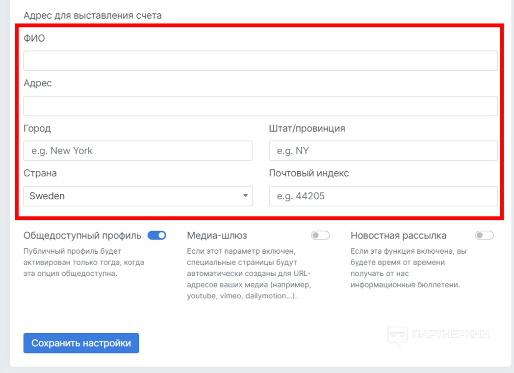The height and width of the screenshot is (373, 514).
Task: Turn on the Новостная рассылка toggle
Action: [484, 236]
